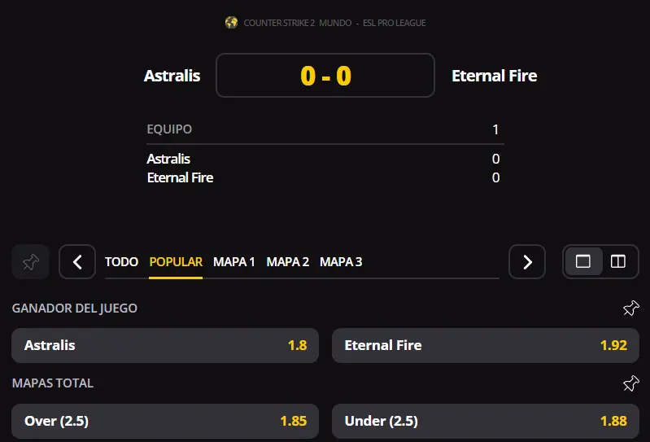The image size is (650, 442).
Task: Bet on Astralis to win at 1.8
Action: click(165, 345)
